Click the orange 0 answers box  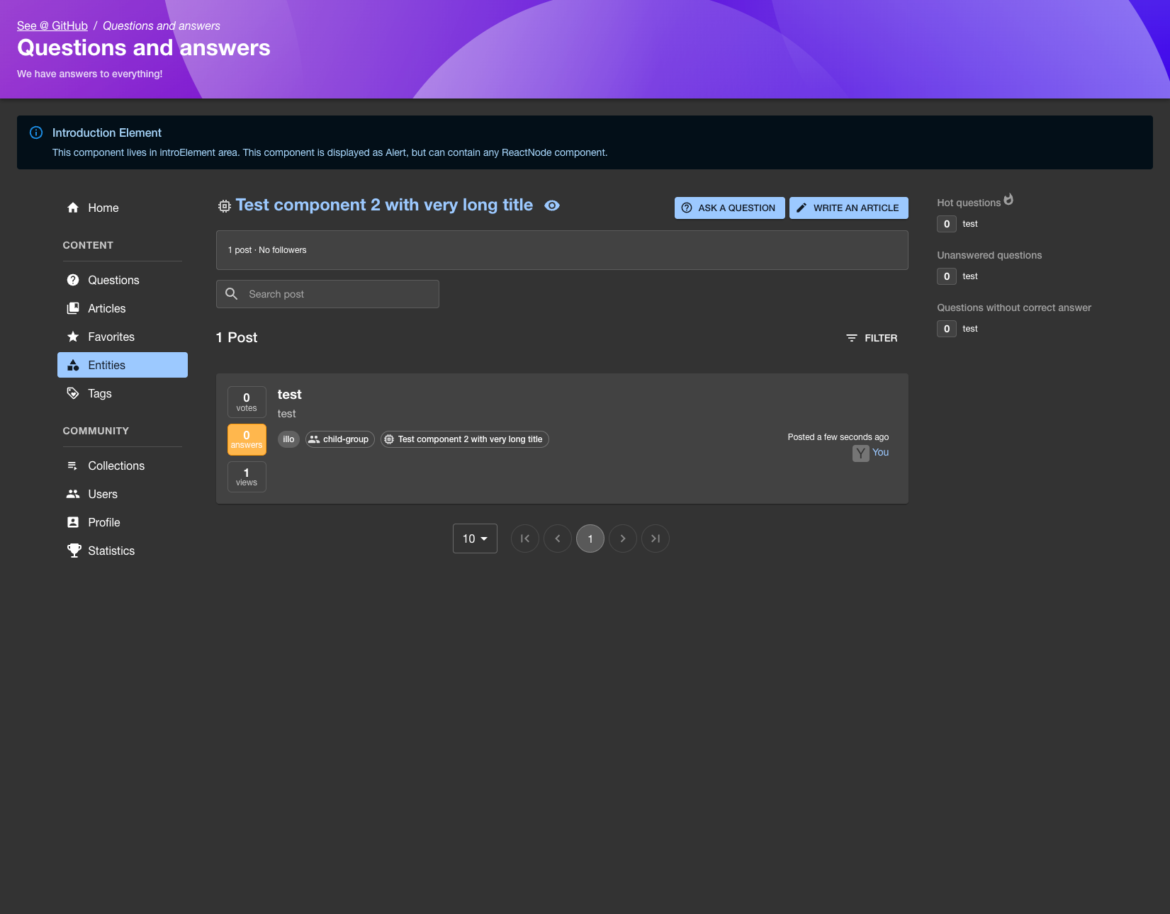[247, 439]
